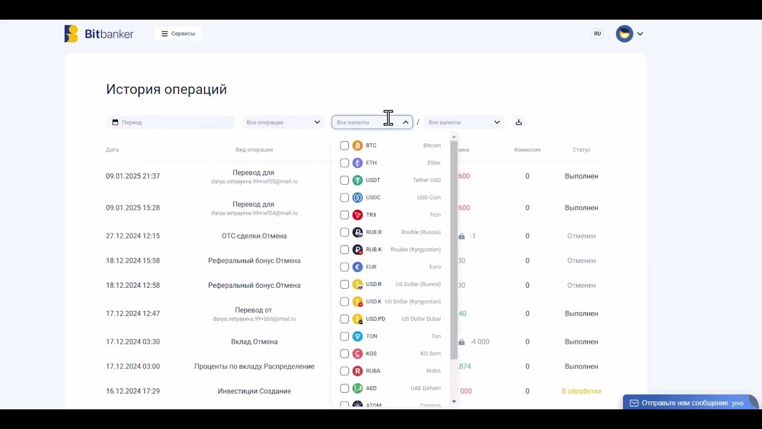This screenshot has height=429, width=762.
Task: Click the Bitcoin coin icon
Action: [x=357, y=145]
